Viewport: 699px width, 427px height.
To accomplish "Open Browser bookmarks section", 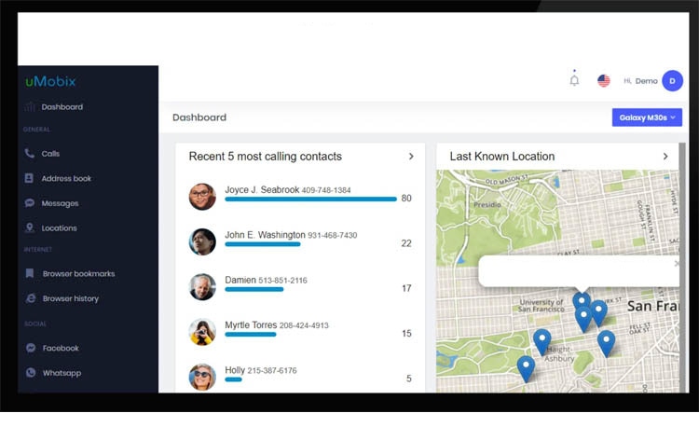I will (78, 274).
